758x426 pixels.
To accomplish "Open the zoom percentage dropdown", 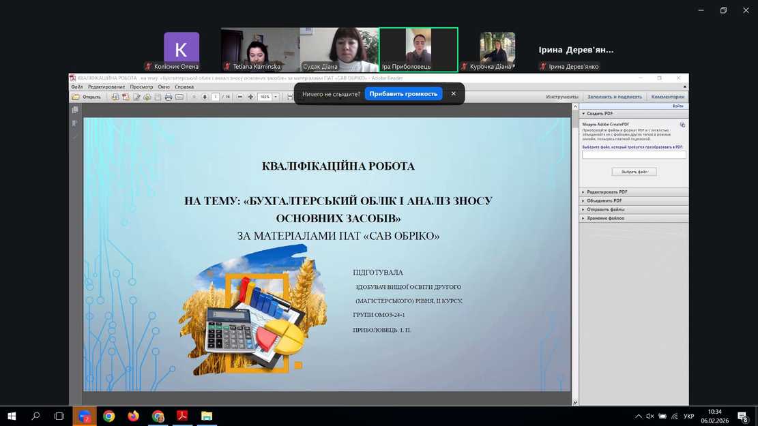I will tap(276, 97).
